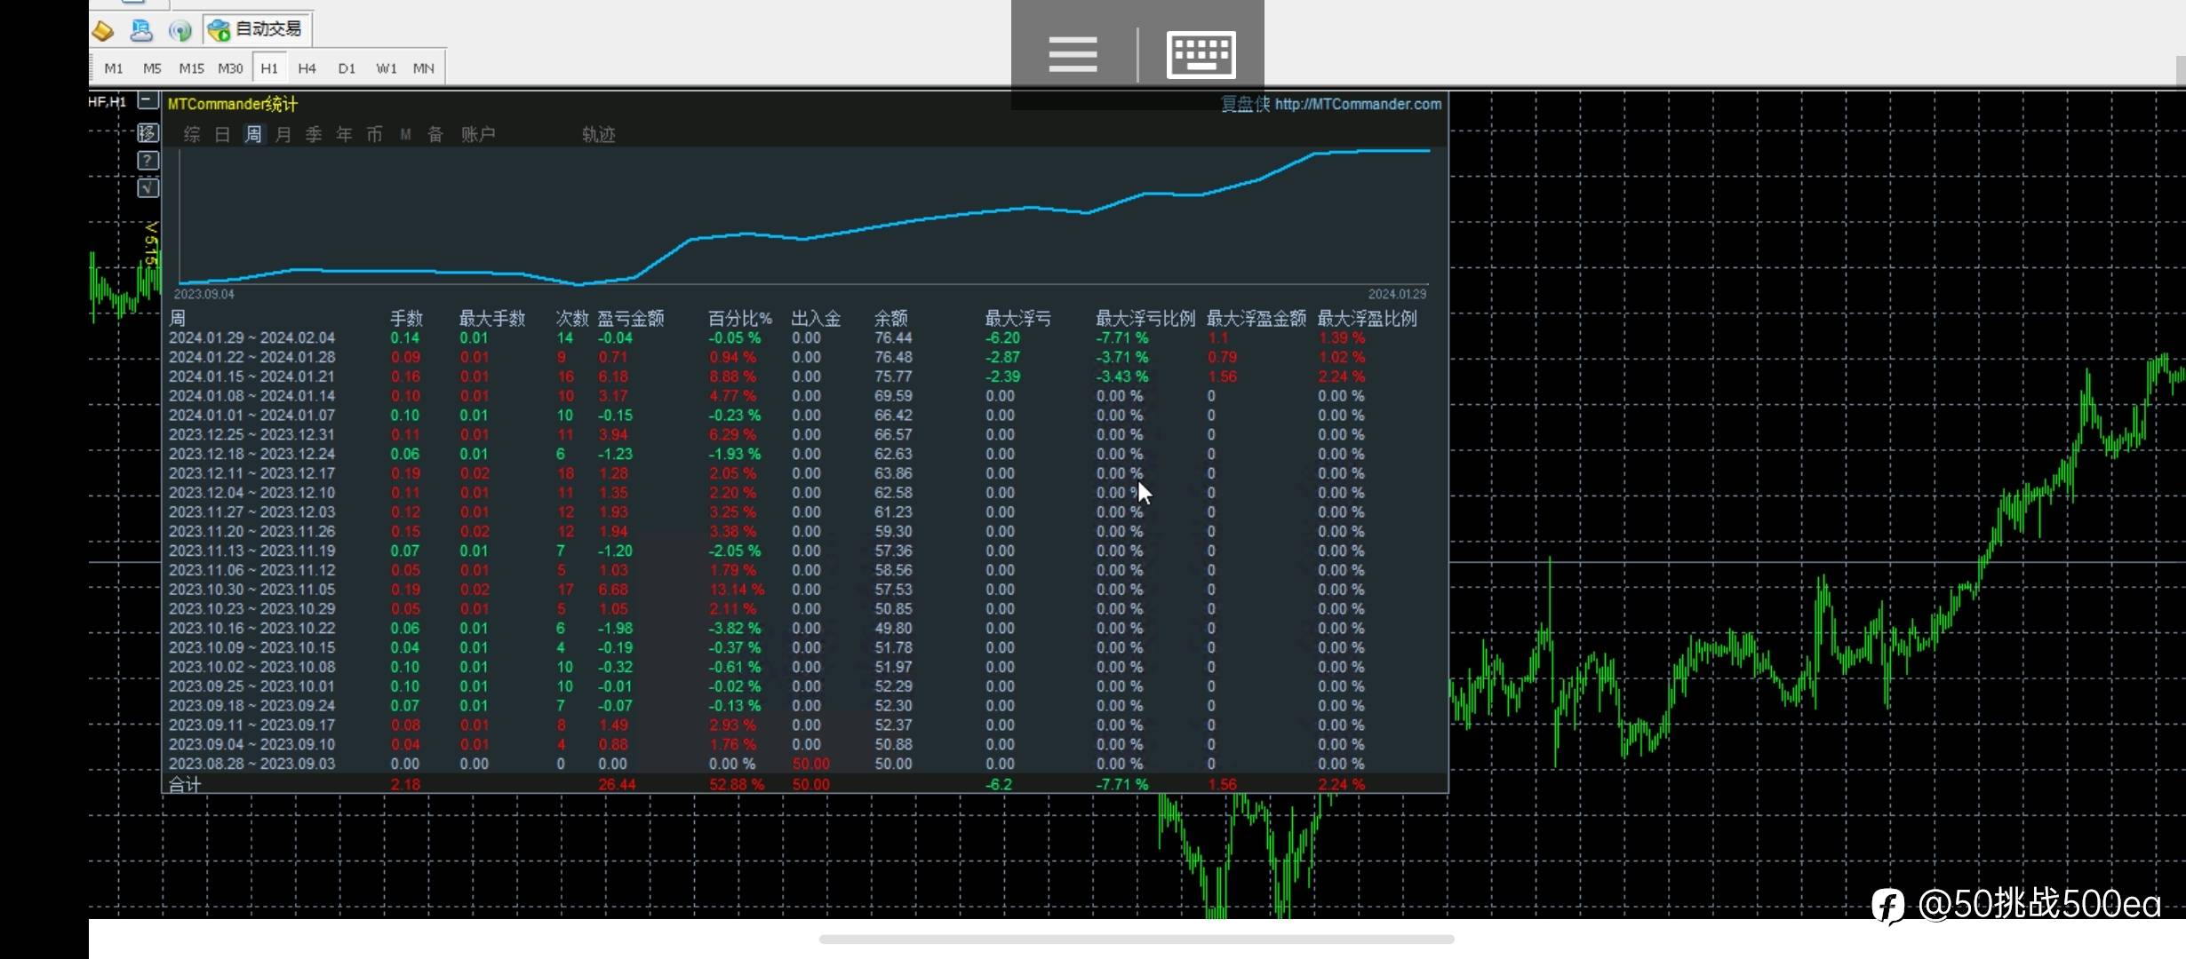This screenshot has width=2186, height=959.
Task: Click the yellow tag icon in toolbar
Action: click(103, 30)
